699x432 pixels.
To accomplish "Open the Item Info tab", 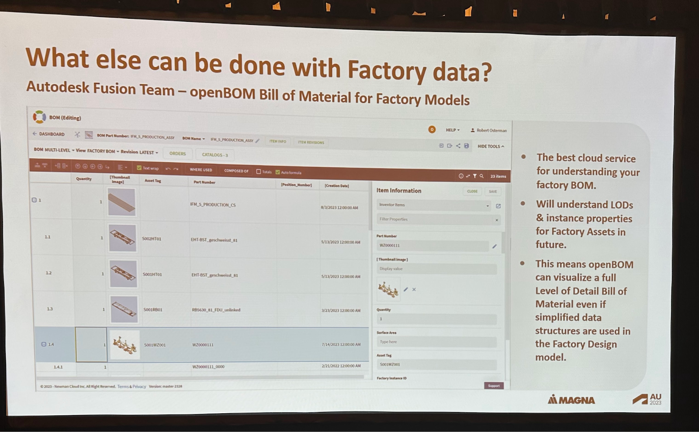I will [x=277, y=141].
